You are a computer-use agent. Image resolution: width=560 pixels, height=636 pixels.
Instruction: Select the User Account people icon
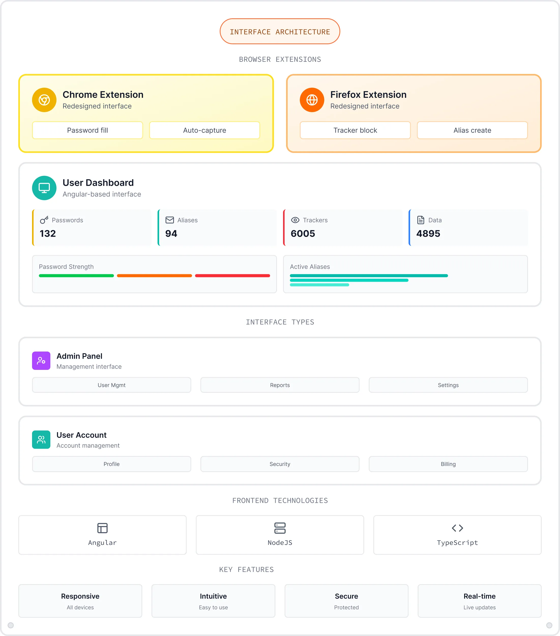41,440
